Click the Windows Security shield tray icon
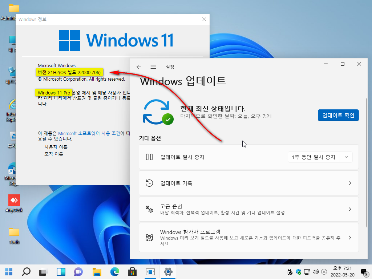372x279 pixels. click(x=299, y=272)
